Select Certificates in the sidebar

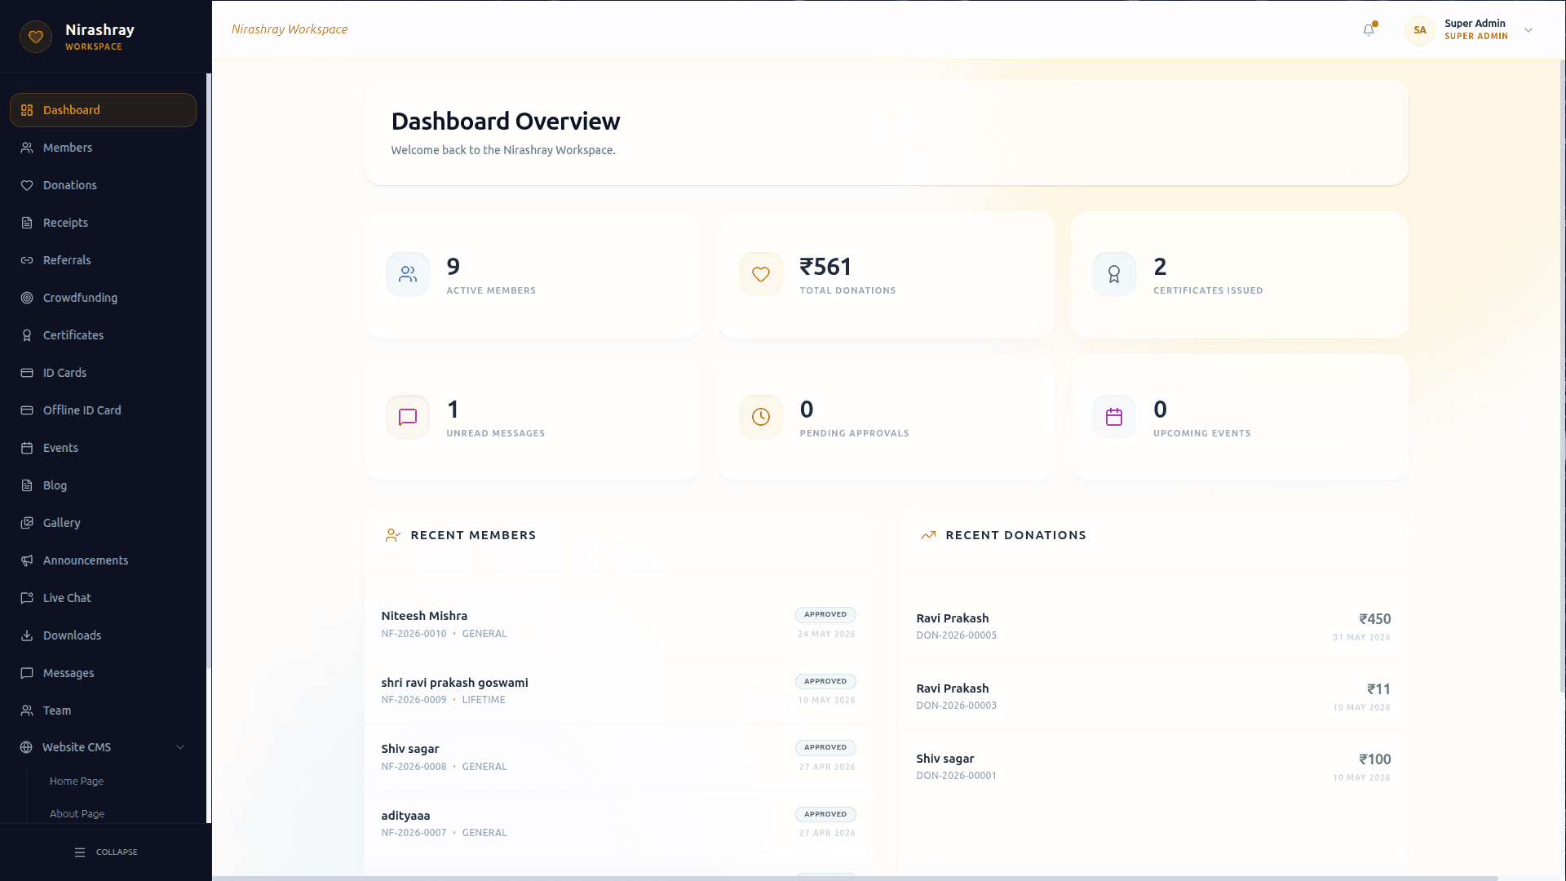103,335
